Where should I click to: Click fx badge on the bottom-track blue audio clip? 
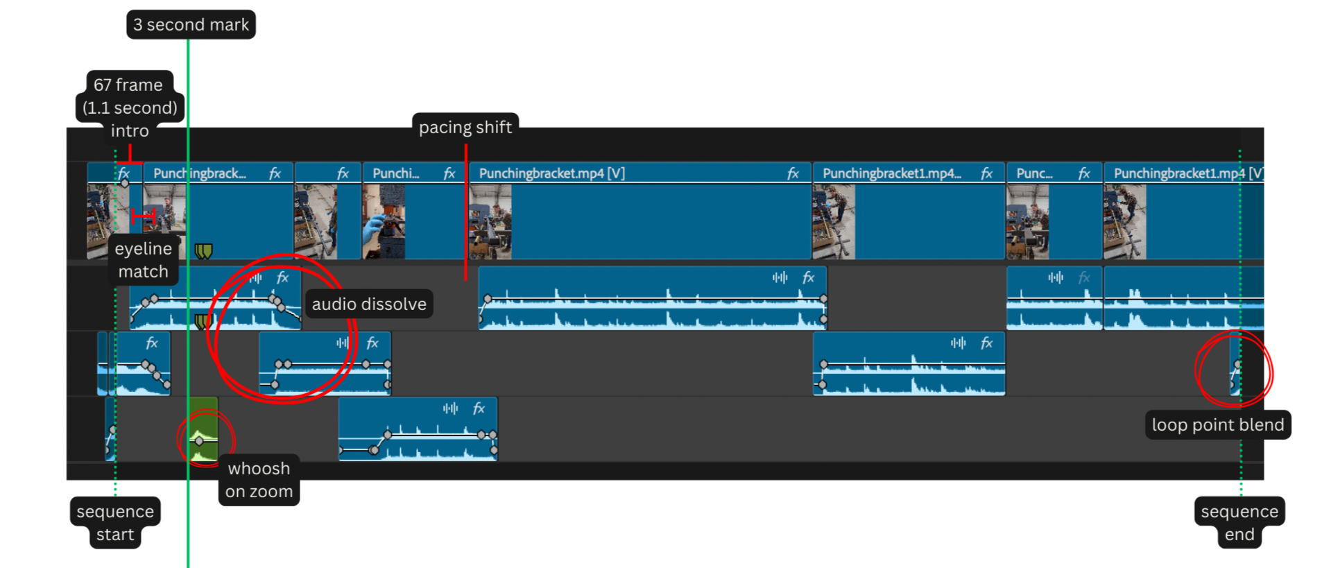tap(479, 408)
